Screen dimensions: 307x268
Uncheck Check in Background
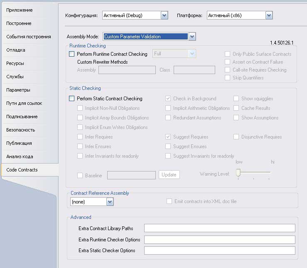click(x=168, y=99)
